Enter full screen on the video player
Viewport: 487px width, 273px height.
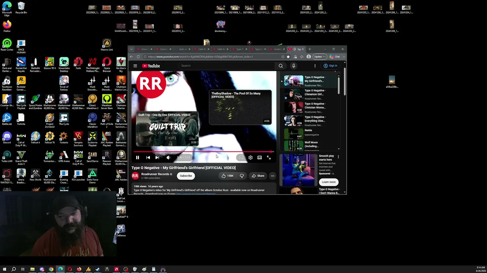(269, 157)
